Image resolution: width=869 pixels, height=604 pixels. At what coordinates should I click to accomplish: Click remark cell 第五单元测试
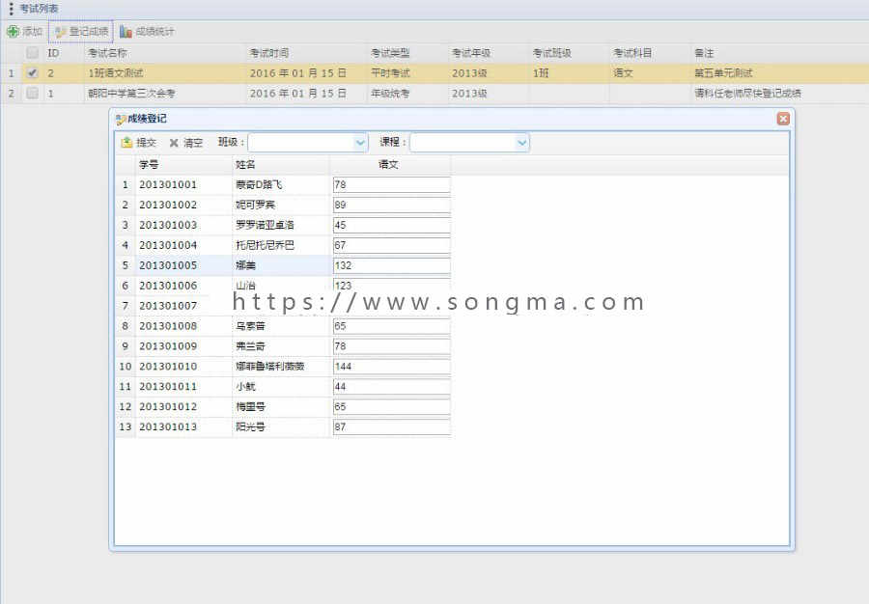tap(723, 73)
